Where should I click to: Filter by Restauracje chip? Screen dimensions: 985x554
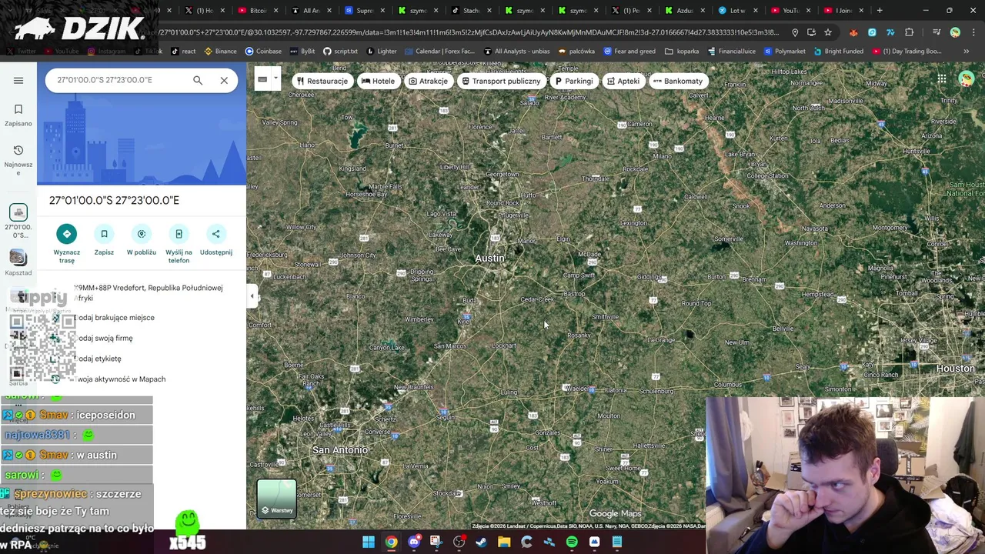coord(322,81)
